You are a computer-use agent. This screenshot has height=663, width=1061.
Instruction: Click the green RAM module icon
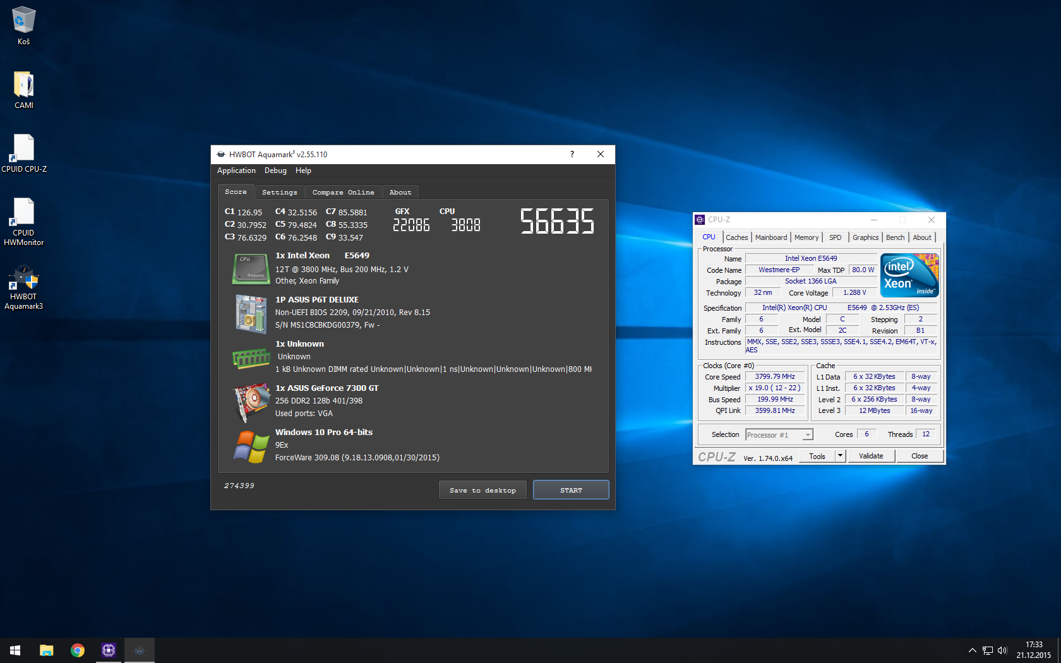[x=251, y=358]
